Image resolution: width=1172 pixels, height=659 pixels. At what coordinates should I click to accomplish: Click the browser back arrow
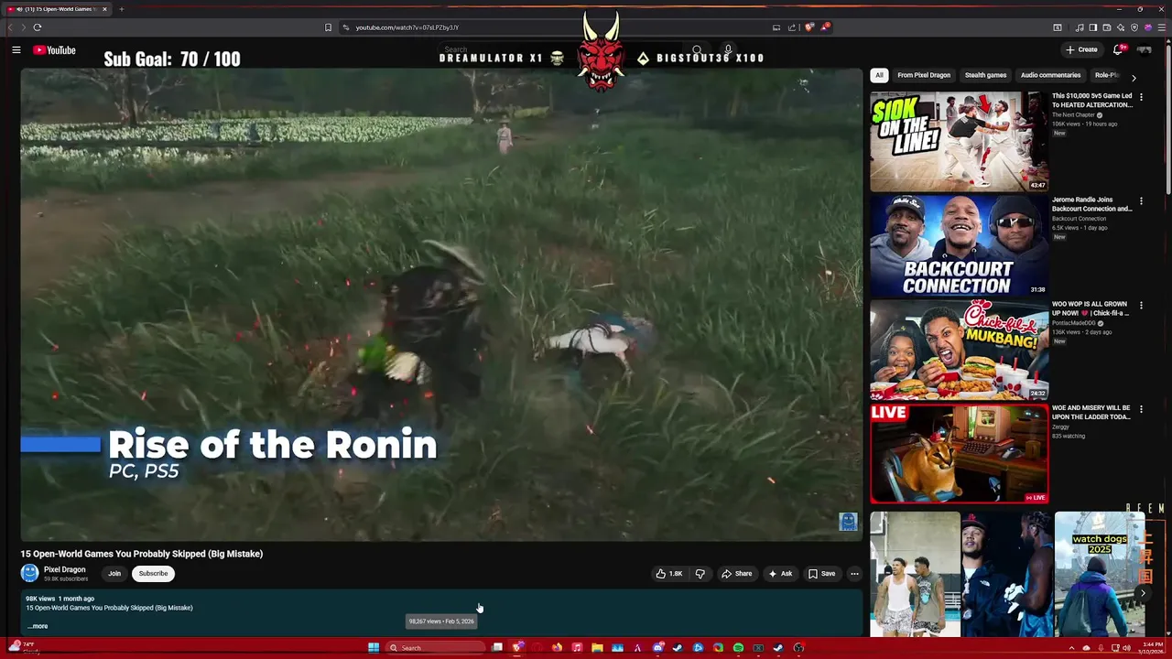coord(11,27)
